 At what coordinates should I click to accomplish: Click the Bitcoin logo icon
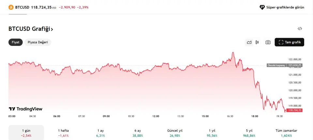point(11,7)
